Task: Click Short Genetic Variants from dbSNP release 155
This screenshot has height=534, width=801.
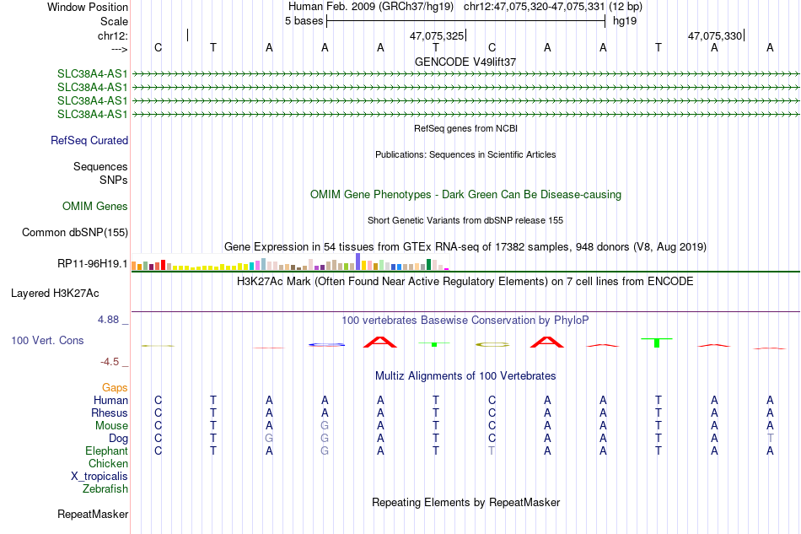Action: [x=465, y=221]
